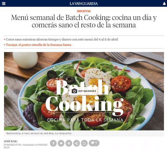Click the 'Cocina para toda la semana' overlay text

click(85, 120)
